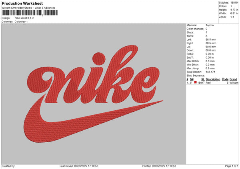Click the Last Saved timestamp 17:10:55

[93, 166]
